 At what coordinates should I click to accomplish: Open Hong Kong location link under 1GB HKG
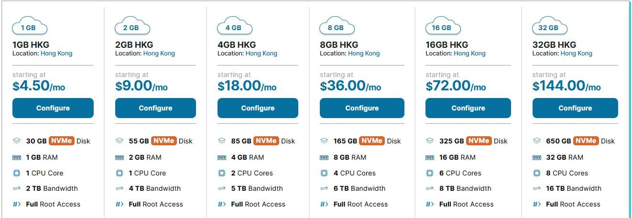click(56, 54)
